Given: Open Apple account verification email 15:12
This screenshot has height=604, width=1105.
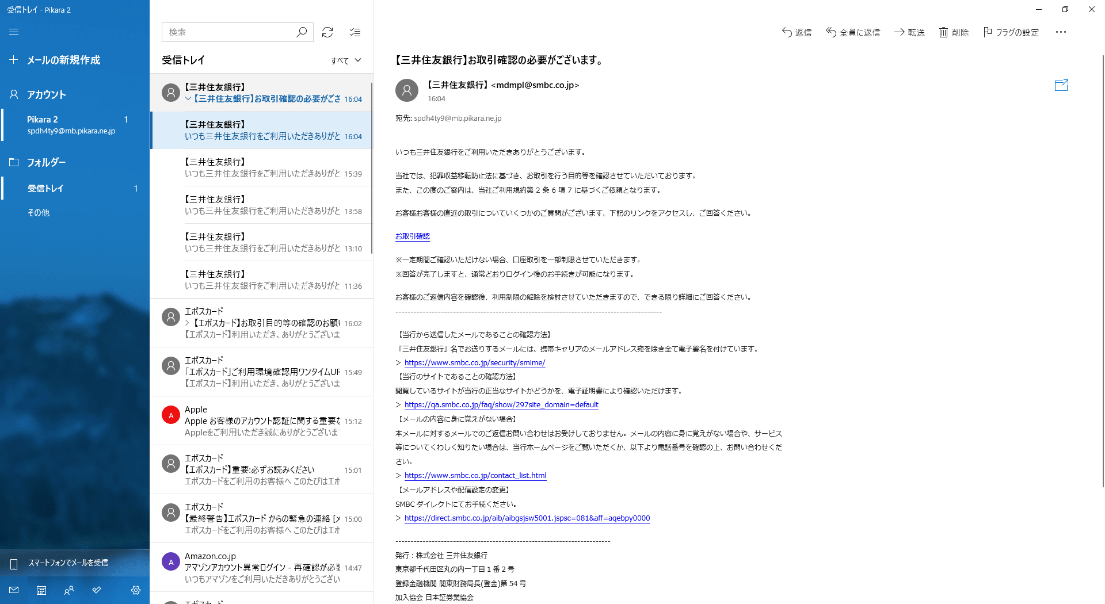Looking at the screenshot, I should coord(262,420).
